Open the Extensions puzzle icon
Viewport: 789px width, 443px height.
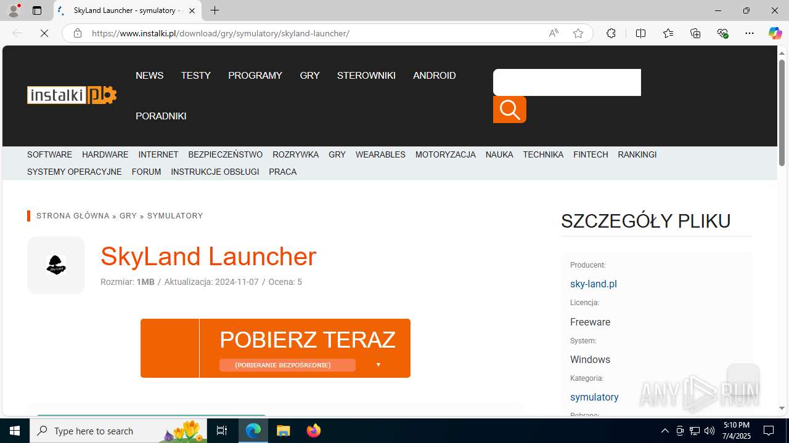(x=611, y=33)
